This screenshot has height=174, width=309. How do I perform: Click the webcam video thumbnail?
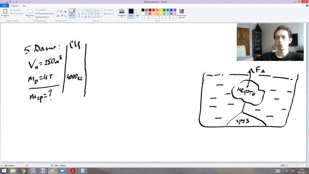pos(270,42)
